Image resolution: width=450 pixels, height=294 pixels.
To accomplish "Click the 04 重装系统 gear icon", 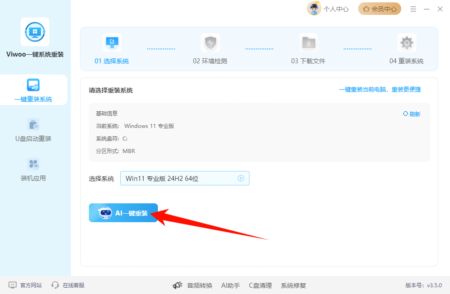I will [406, 43].
